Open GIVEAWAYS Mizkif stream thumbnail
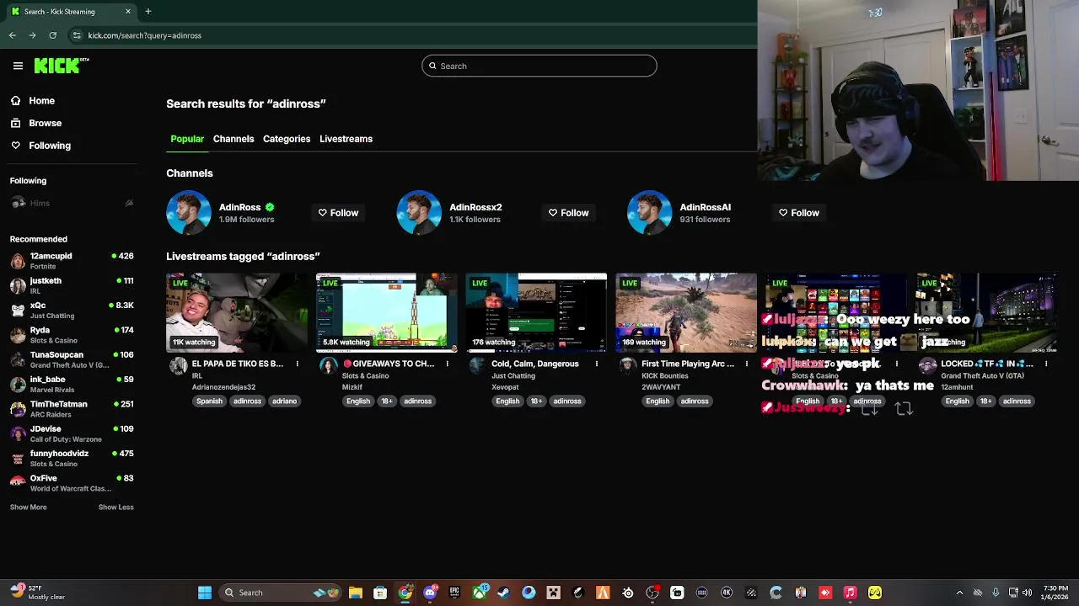Image resolution: width=1079 pixels, height=606 pixels. click(386, 312)
